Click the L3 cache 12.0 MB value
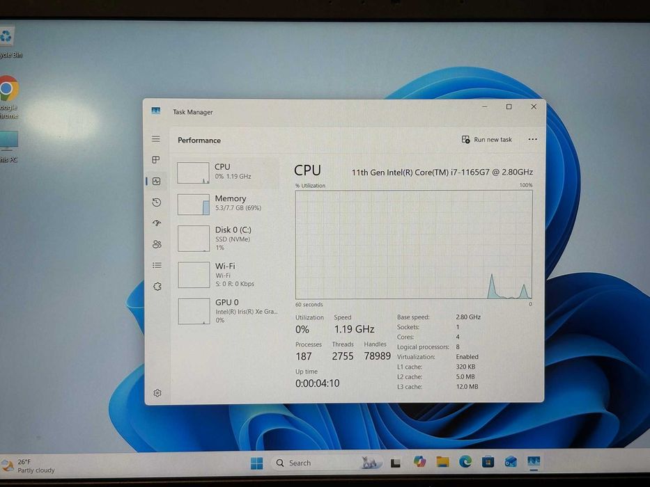 point(467,386)
